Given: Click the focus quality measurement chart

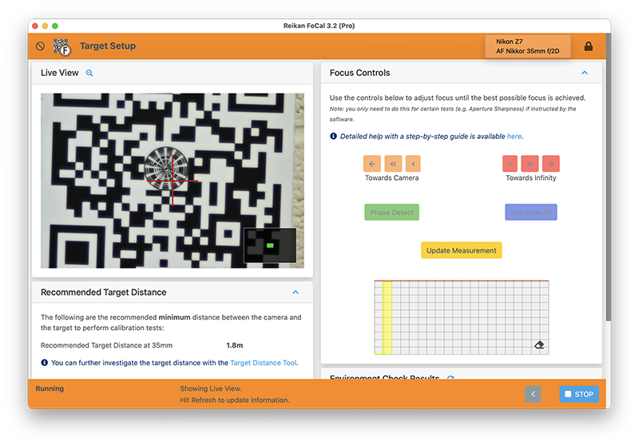Looking at the screenshot, I should click(462, 317).
